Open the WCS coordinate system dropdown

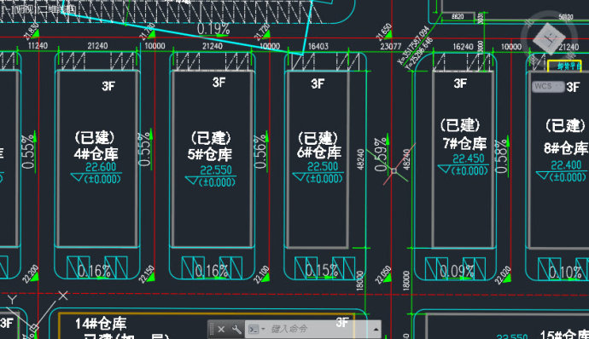coord(548,86)
